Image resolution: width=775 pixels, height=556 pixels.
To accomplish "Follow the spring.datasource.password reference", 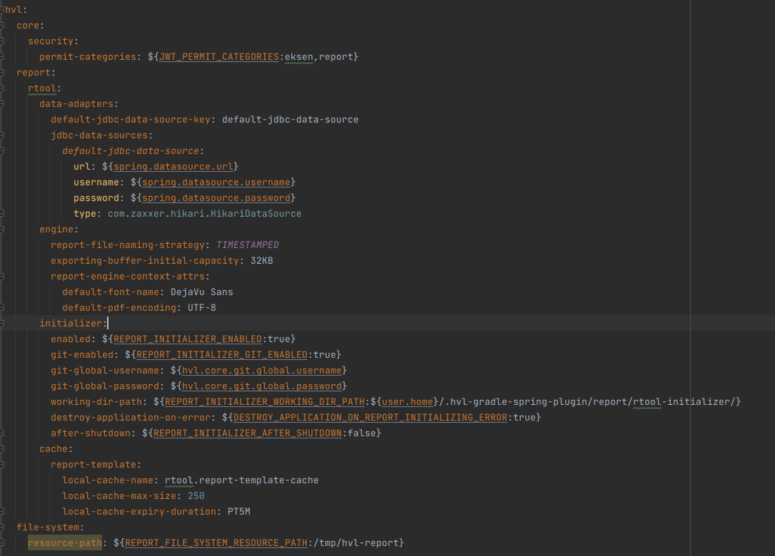I will click(x=216, y=198).
